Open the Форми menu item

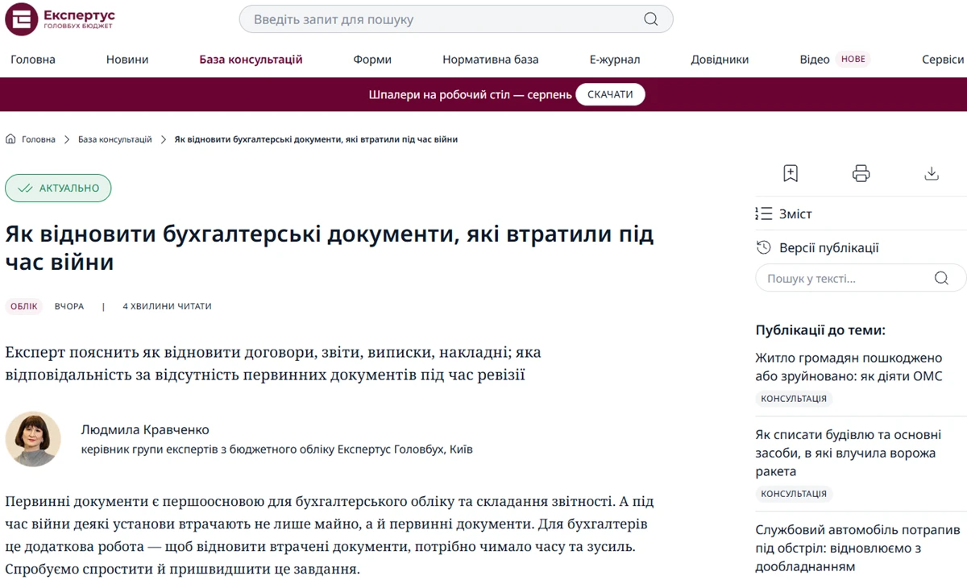tap(372, 59)
